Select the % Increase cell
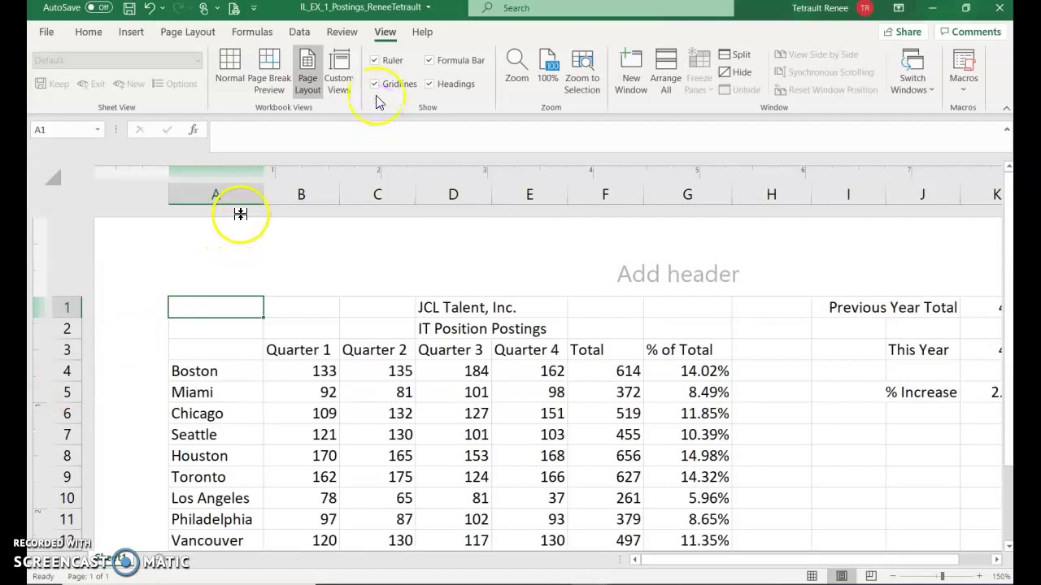The height and width of the screenshot is (585, 1041). (922, 392)
